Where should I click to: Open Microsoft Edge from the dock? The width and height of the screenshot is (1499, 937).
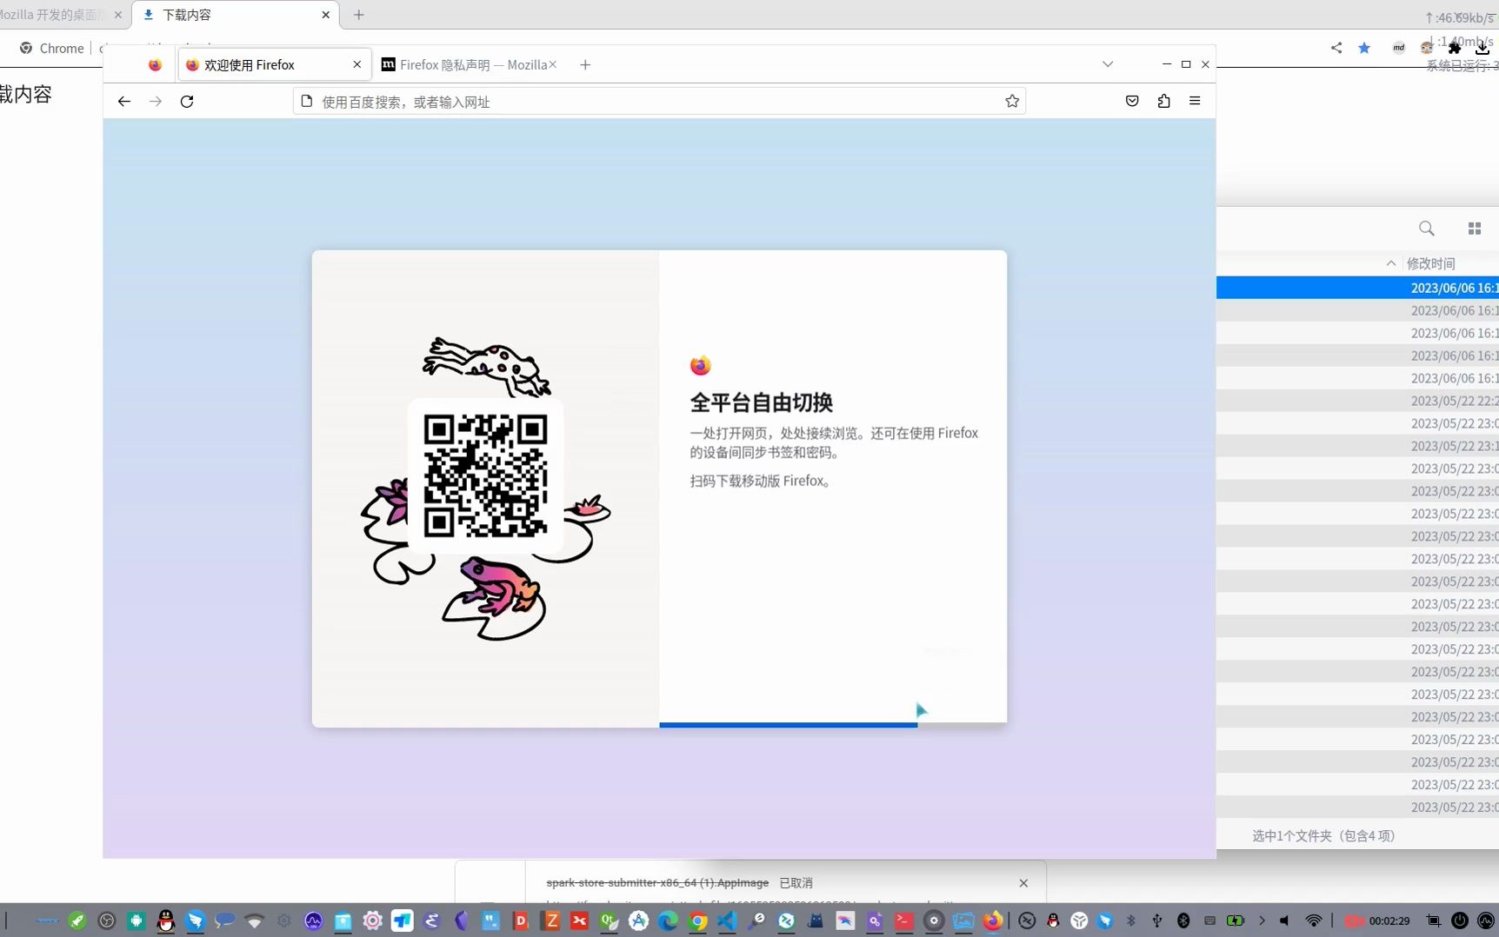tap(668, 920)
